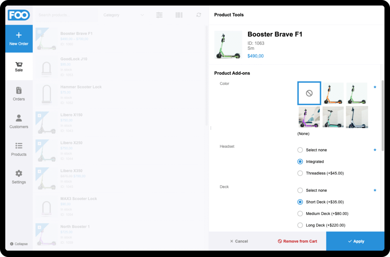Click the Search products input field
Image resolution: width=390 pixels, height=257 pixels.
click(66, 15)
